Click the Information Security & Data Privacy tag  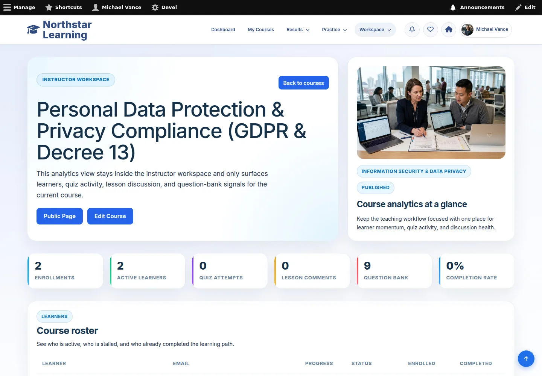point(414,171)
